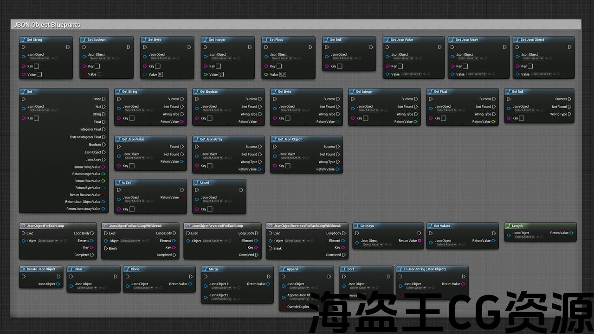Screen dimensions: 594x334
Task: Click the Not Found exec pin on Get String
Action: tap(182, 107)
